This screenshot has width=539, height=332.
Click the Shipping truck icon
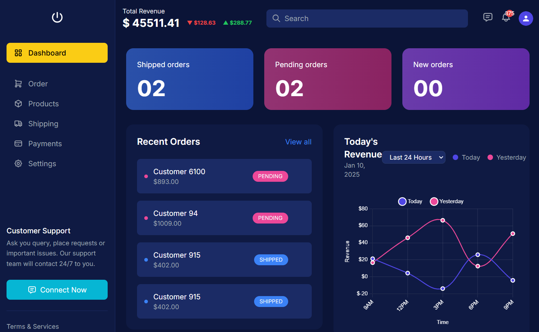18,124
